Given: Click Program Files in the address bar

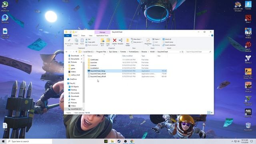Looking at the screenshot, I should click(101, 52).
